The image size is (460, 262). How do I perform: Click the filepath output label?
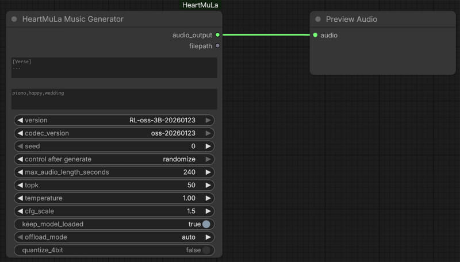click(x=200, y=46)
